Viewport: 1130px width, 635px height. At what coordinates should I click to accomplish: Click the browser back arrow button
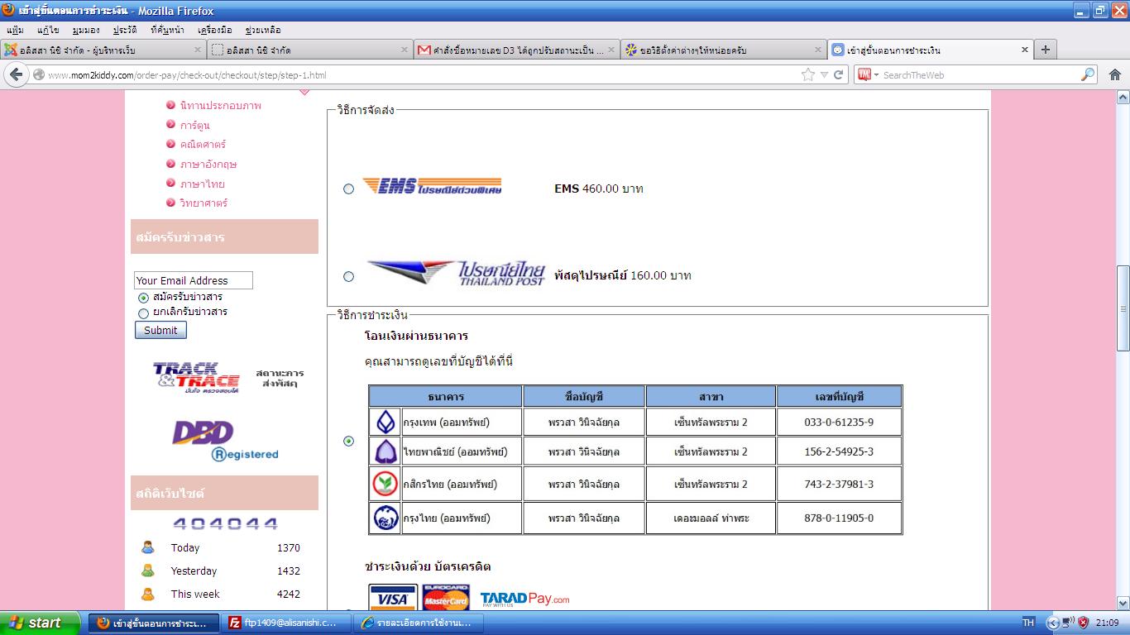point(16,74)
